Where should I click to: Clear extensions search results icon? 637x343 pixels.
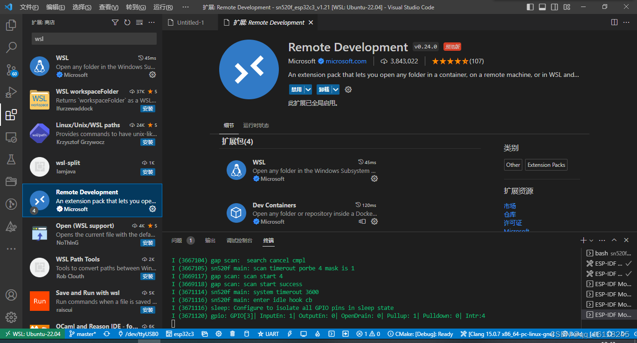point(139,22)
